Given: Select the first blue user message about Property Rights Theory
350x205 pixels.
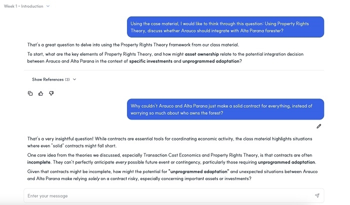Looking at the screenshot, I should (x=225, y=27).
